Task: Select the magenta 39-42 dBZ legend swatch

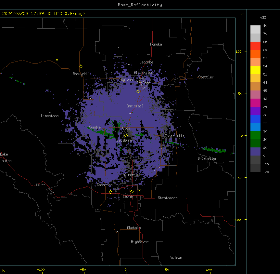Action: (255, 103)
